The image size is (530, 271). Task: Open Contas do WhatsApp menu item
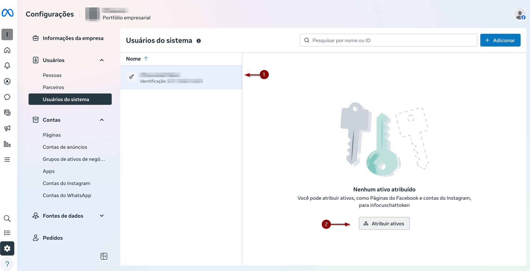(x=67, y=195)
